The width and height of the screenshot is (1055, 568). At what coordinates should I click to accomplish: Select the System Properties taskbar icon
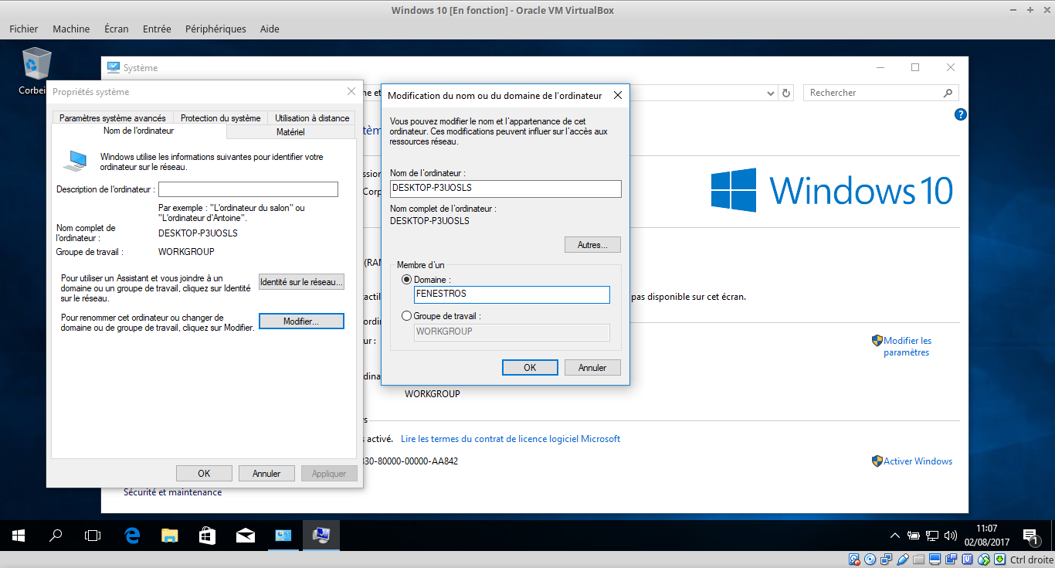[321, 535]
